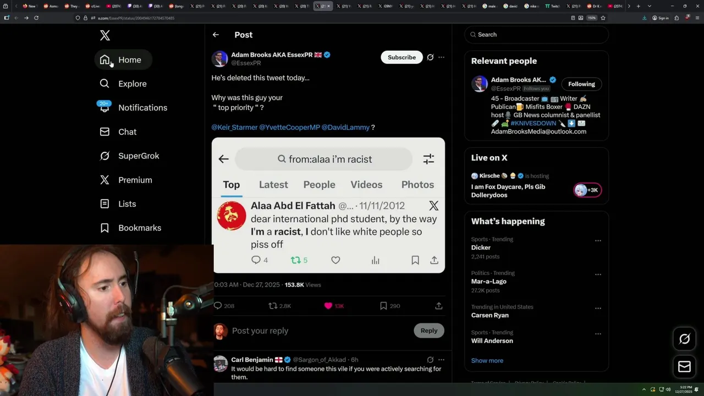The image size is (704, 396).
Task: Open more options for Mar-a-Lago trend
Action: coord(598,274)
